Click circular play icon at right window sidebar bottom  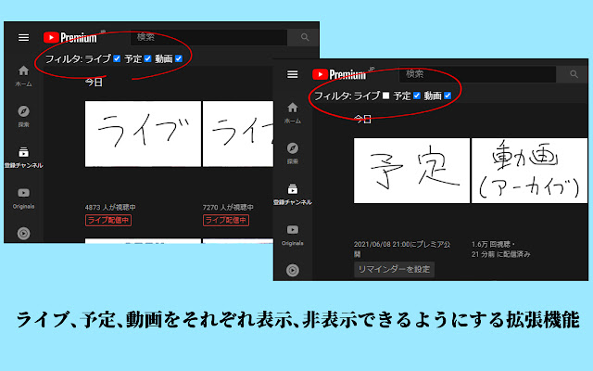point(293,270)
